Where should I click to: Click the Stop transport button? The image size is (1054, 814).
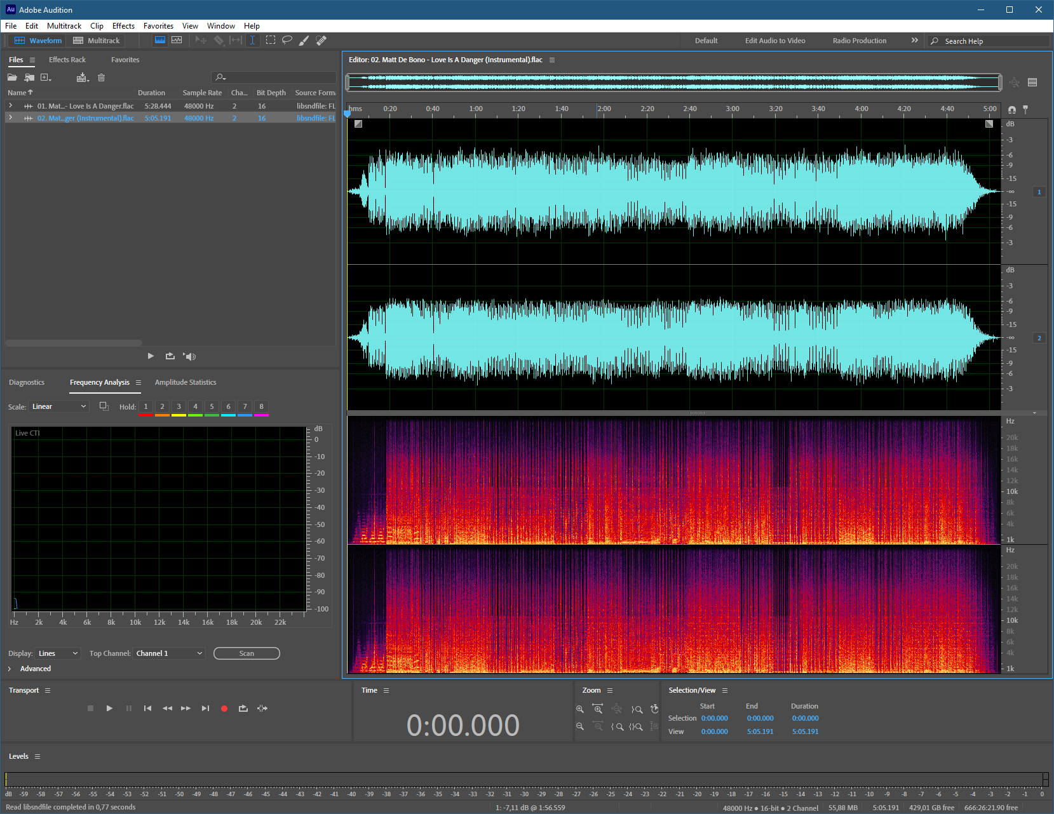coord(90,708)
